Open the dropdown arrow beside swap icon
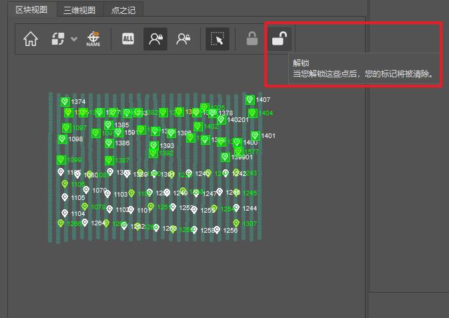 point(74,39)
